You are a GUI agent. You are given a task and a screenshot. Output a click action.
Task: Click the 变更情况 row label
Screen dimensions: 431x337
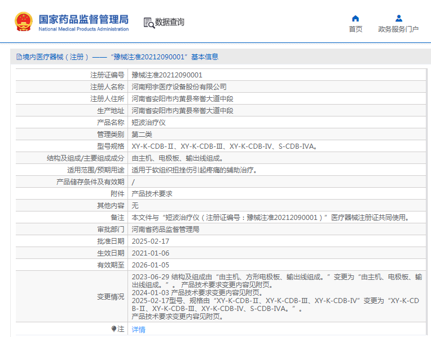pyautogui.click(x=111, y=296)
